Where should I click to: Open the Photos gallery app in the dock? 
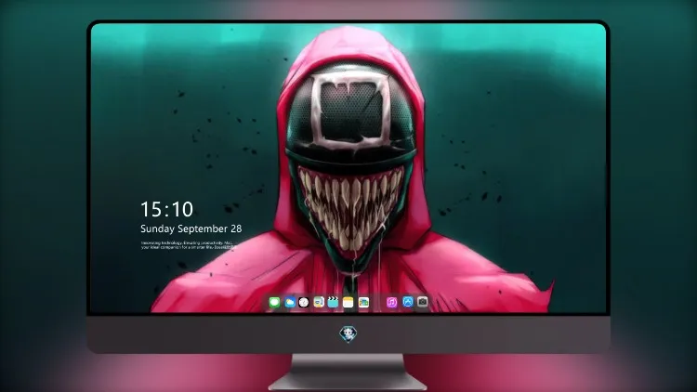coord(363,303)
